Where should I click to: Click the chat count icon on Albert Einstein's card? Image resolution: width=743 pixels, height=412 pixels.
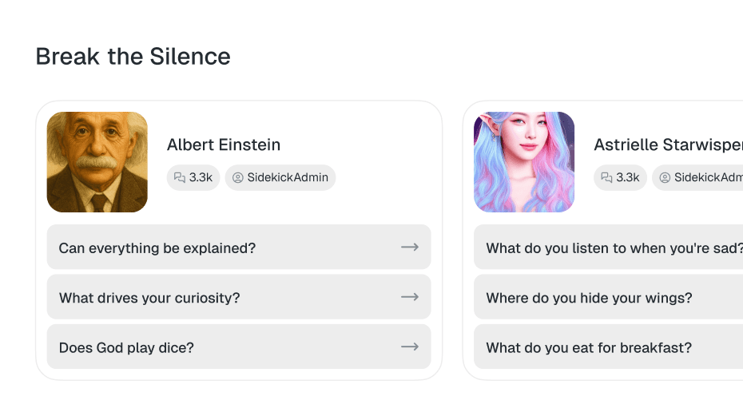click(x=180, y=178)
